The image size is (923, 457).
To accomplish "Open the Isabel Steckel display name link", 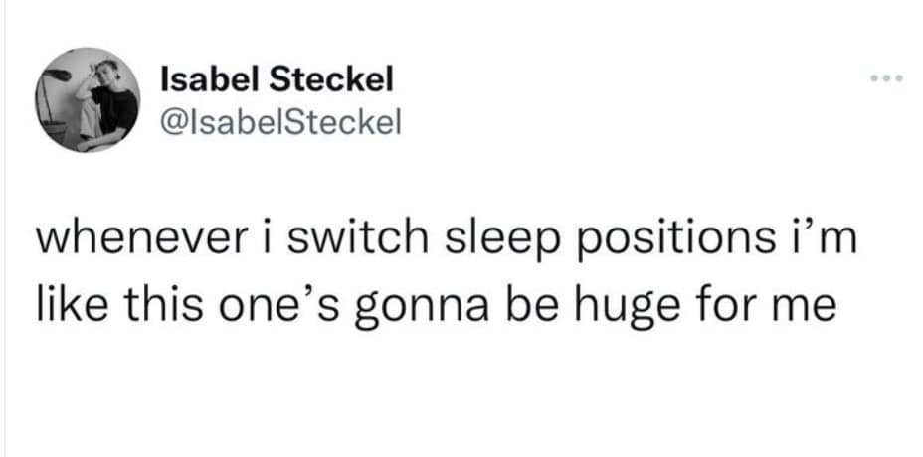I will click(277, 76).
